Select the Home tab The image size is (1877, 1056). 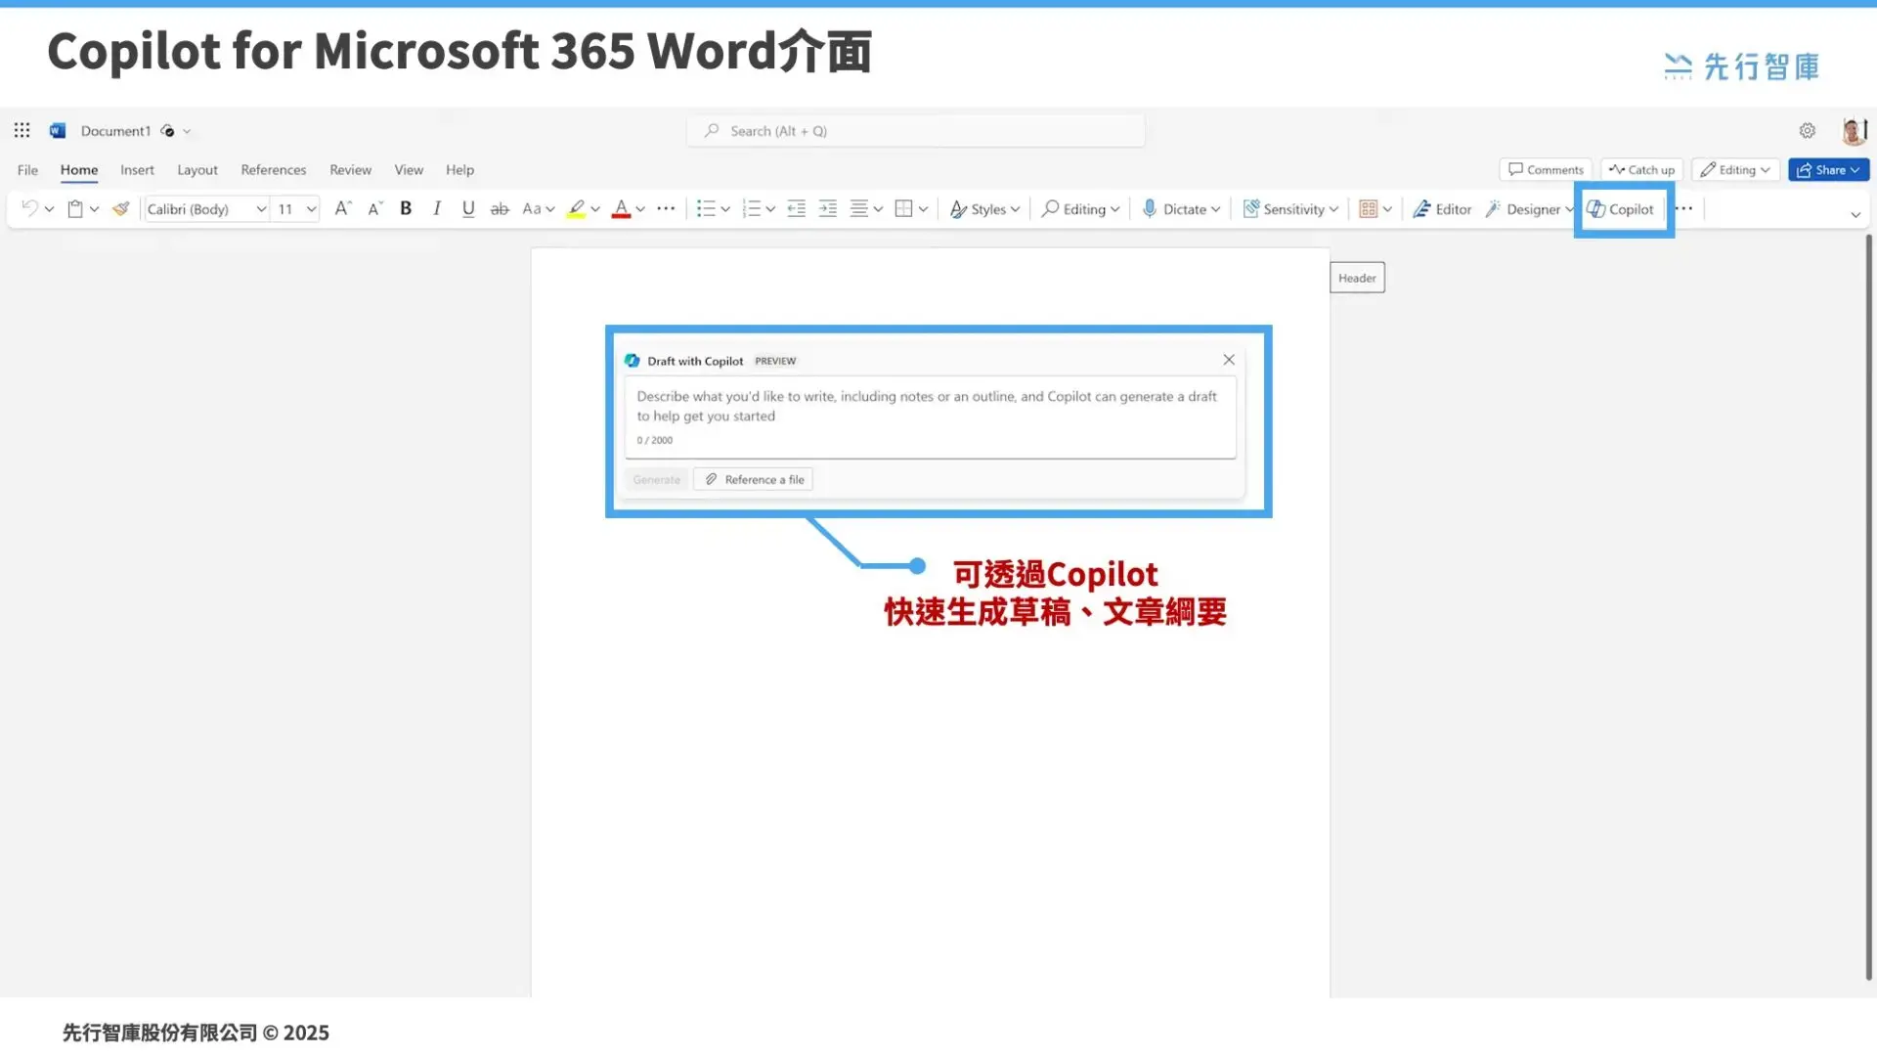click(x=79, y=169)
